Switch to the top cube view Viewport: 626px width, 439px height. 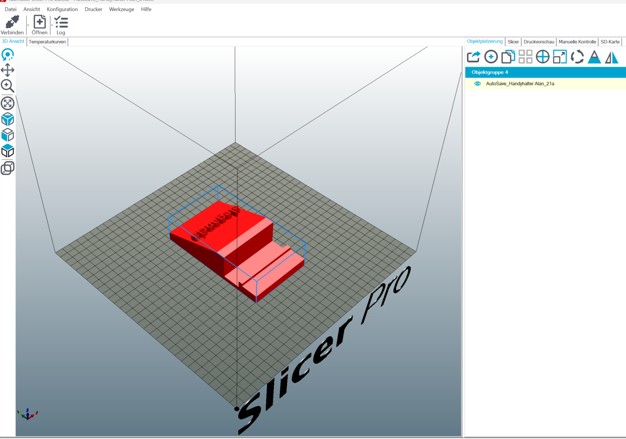pyautogui.click(x=8, y=151)
